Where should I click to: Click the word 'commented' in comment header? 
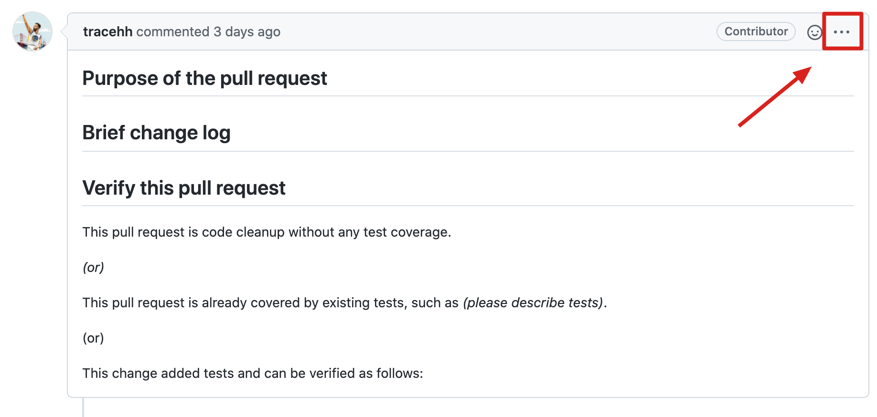coord(173,31)
